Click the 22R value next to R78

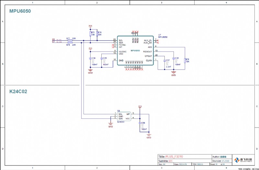74,45
